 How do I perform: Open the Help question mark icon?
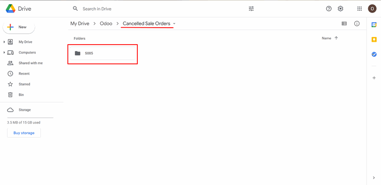coord(329,9)
